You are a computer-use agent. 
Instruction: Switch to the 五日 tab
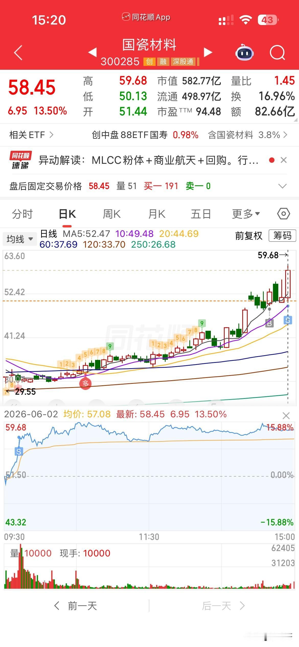201,214
